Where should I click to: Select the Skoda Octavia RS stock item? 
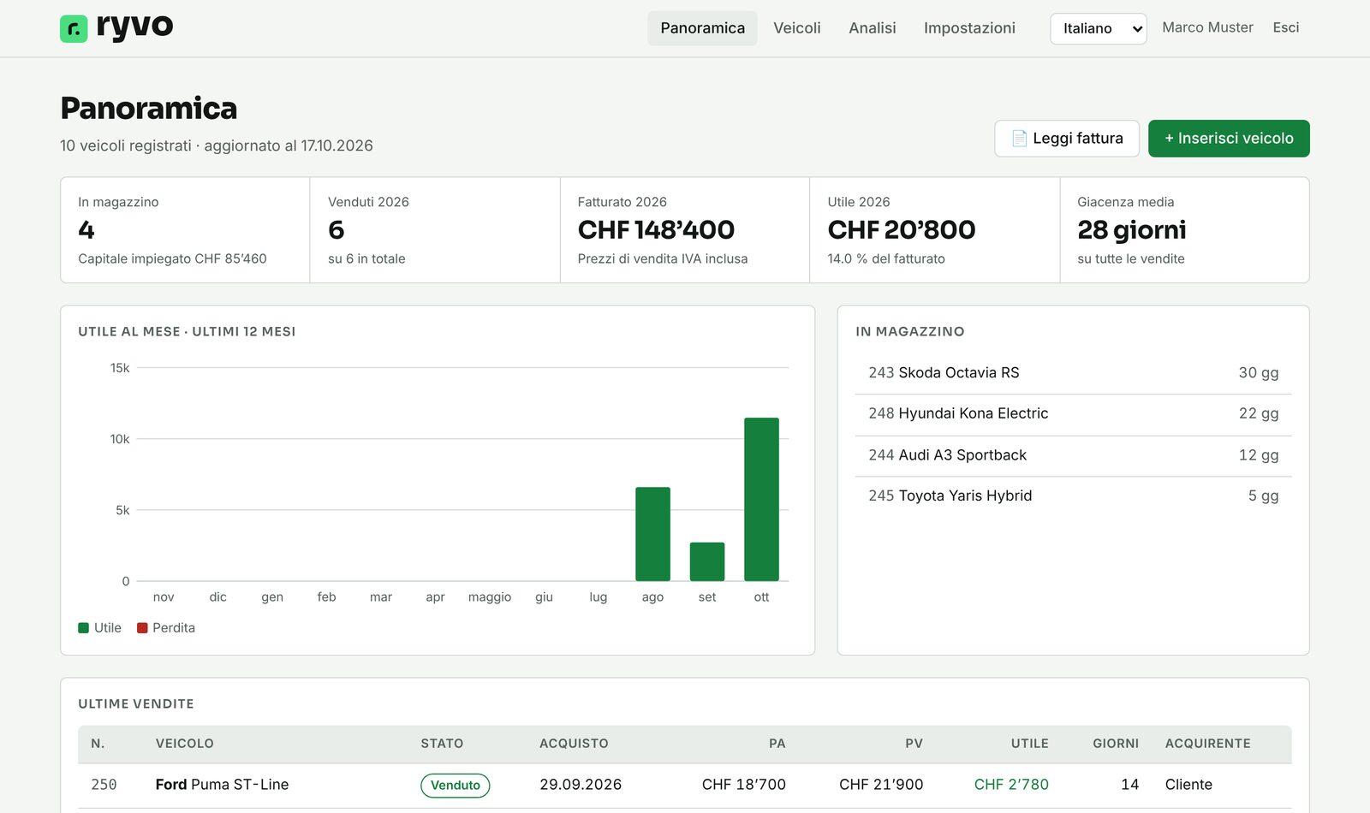pyautogui.click(x=1073, y=373)
